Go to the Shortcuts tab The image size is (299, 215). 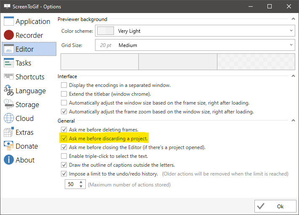[x=30, y=77]
